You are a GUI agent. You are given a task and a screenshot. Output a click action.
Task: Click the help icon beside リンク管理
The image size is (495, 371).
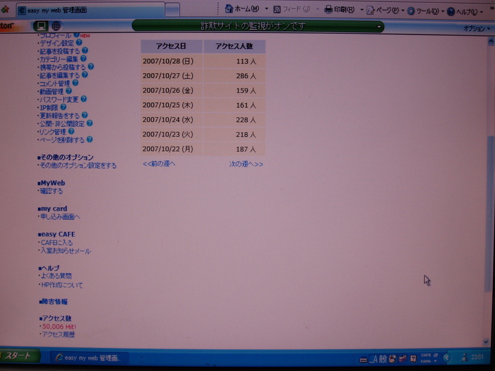pos(71,131)
